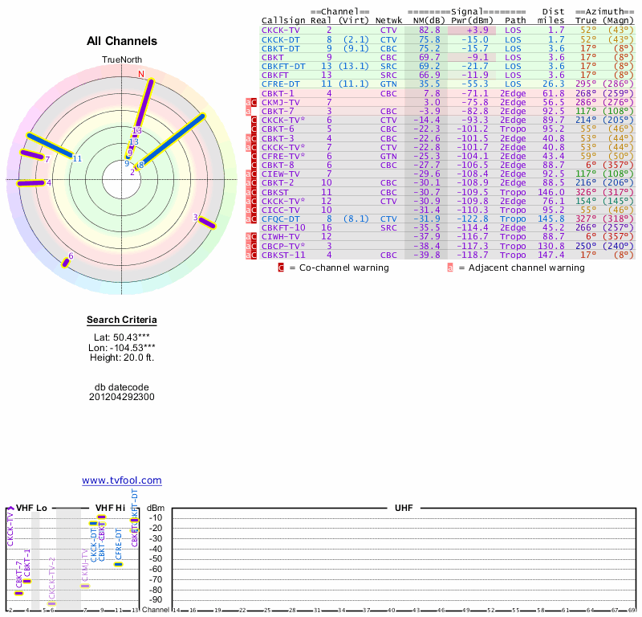Click the +3.9 dBm power value
The width and height of the screenshot is (642, 617).
[477, 31]
